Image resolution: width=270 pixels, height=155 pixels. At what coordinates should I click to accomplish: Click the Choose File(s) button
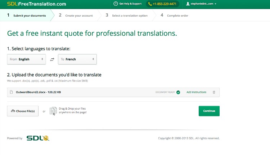click(x=23, y=111)
